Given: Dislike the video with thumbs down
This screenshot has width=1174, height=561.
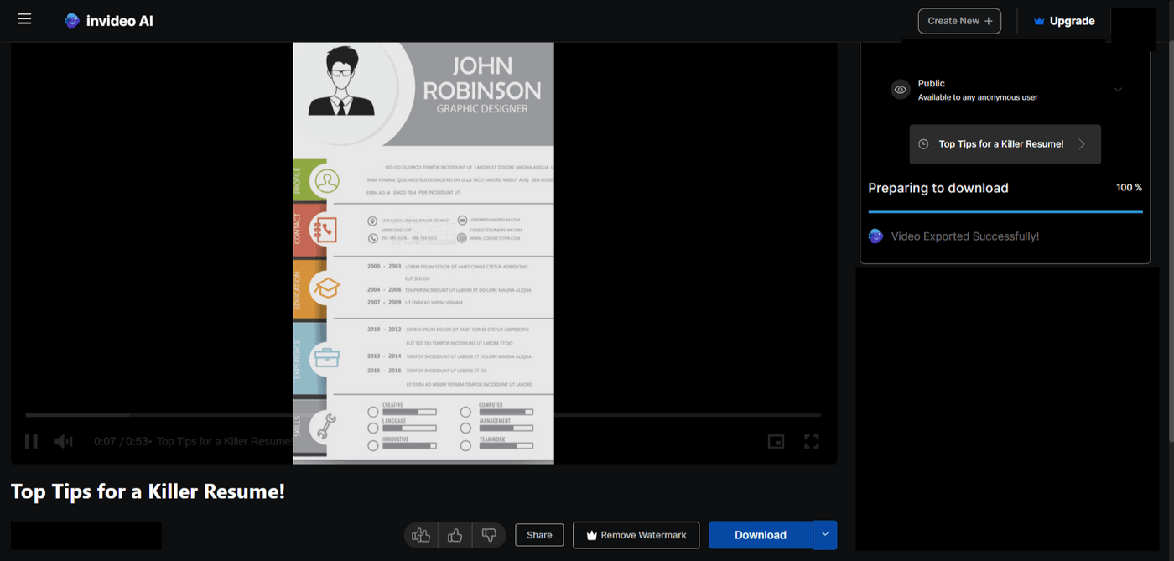Looking at the screenshot, I should tap(489, 535).
